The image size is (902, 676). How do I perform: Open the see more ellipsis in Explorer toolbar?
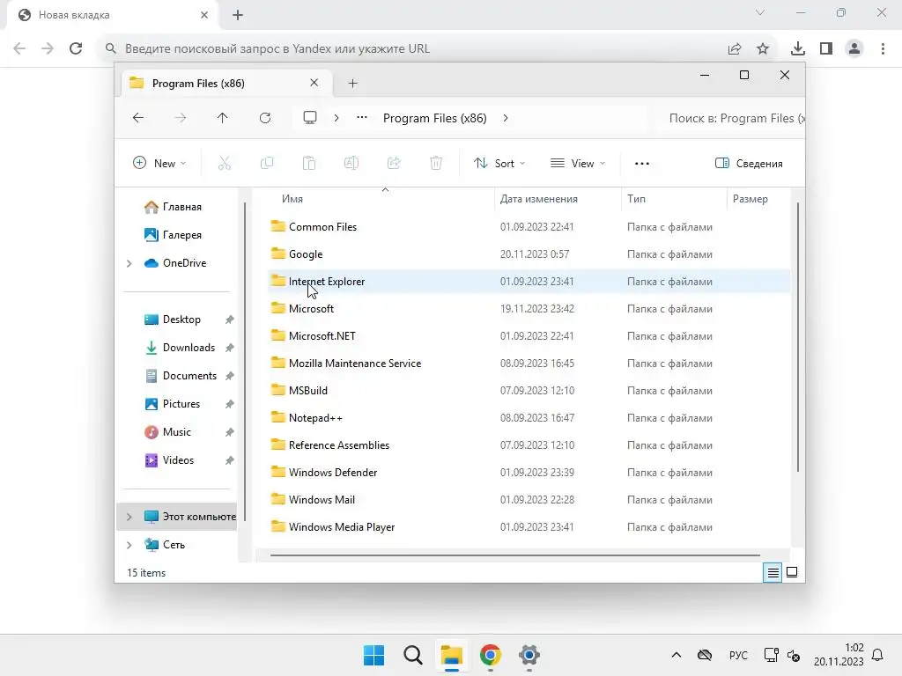click(642, 163)
